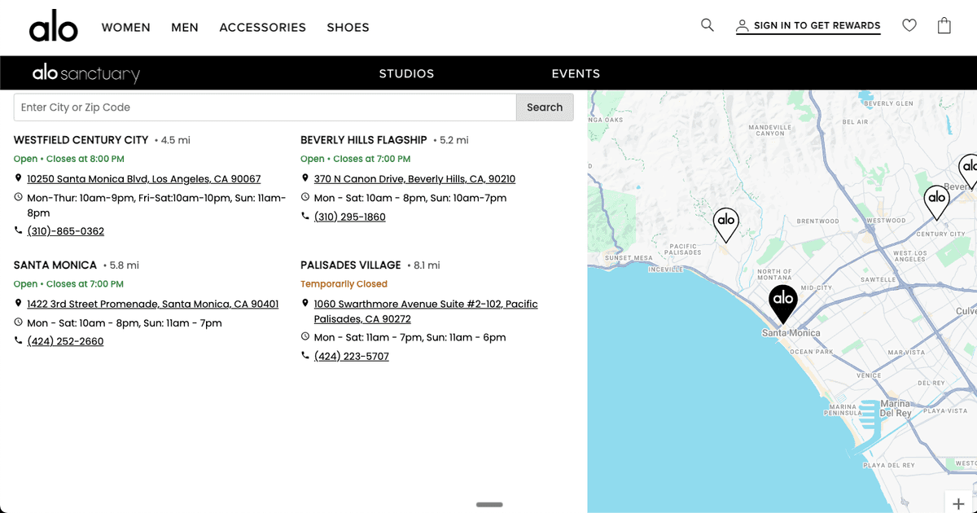Click the WESTFIELD CENTURY CITY store name
The height and width of the screenshot is (513, 977).
point(81,140)
